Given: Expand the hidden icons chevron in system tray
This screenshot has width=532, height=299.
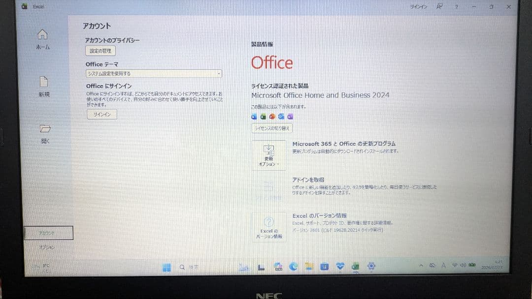Looking at the screenshot, I should tap(421, 265).
